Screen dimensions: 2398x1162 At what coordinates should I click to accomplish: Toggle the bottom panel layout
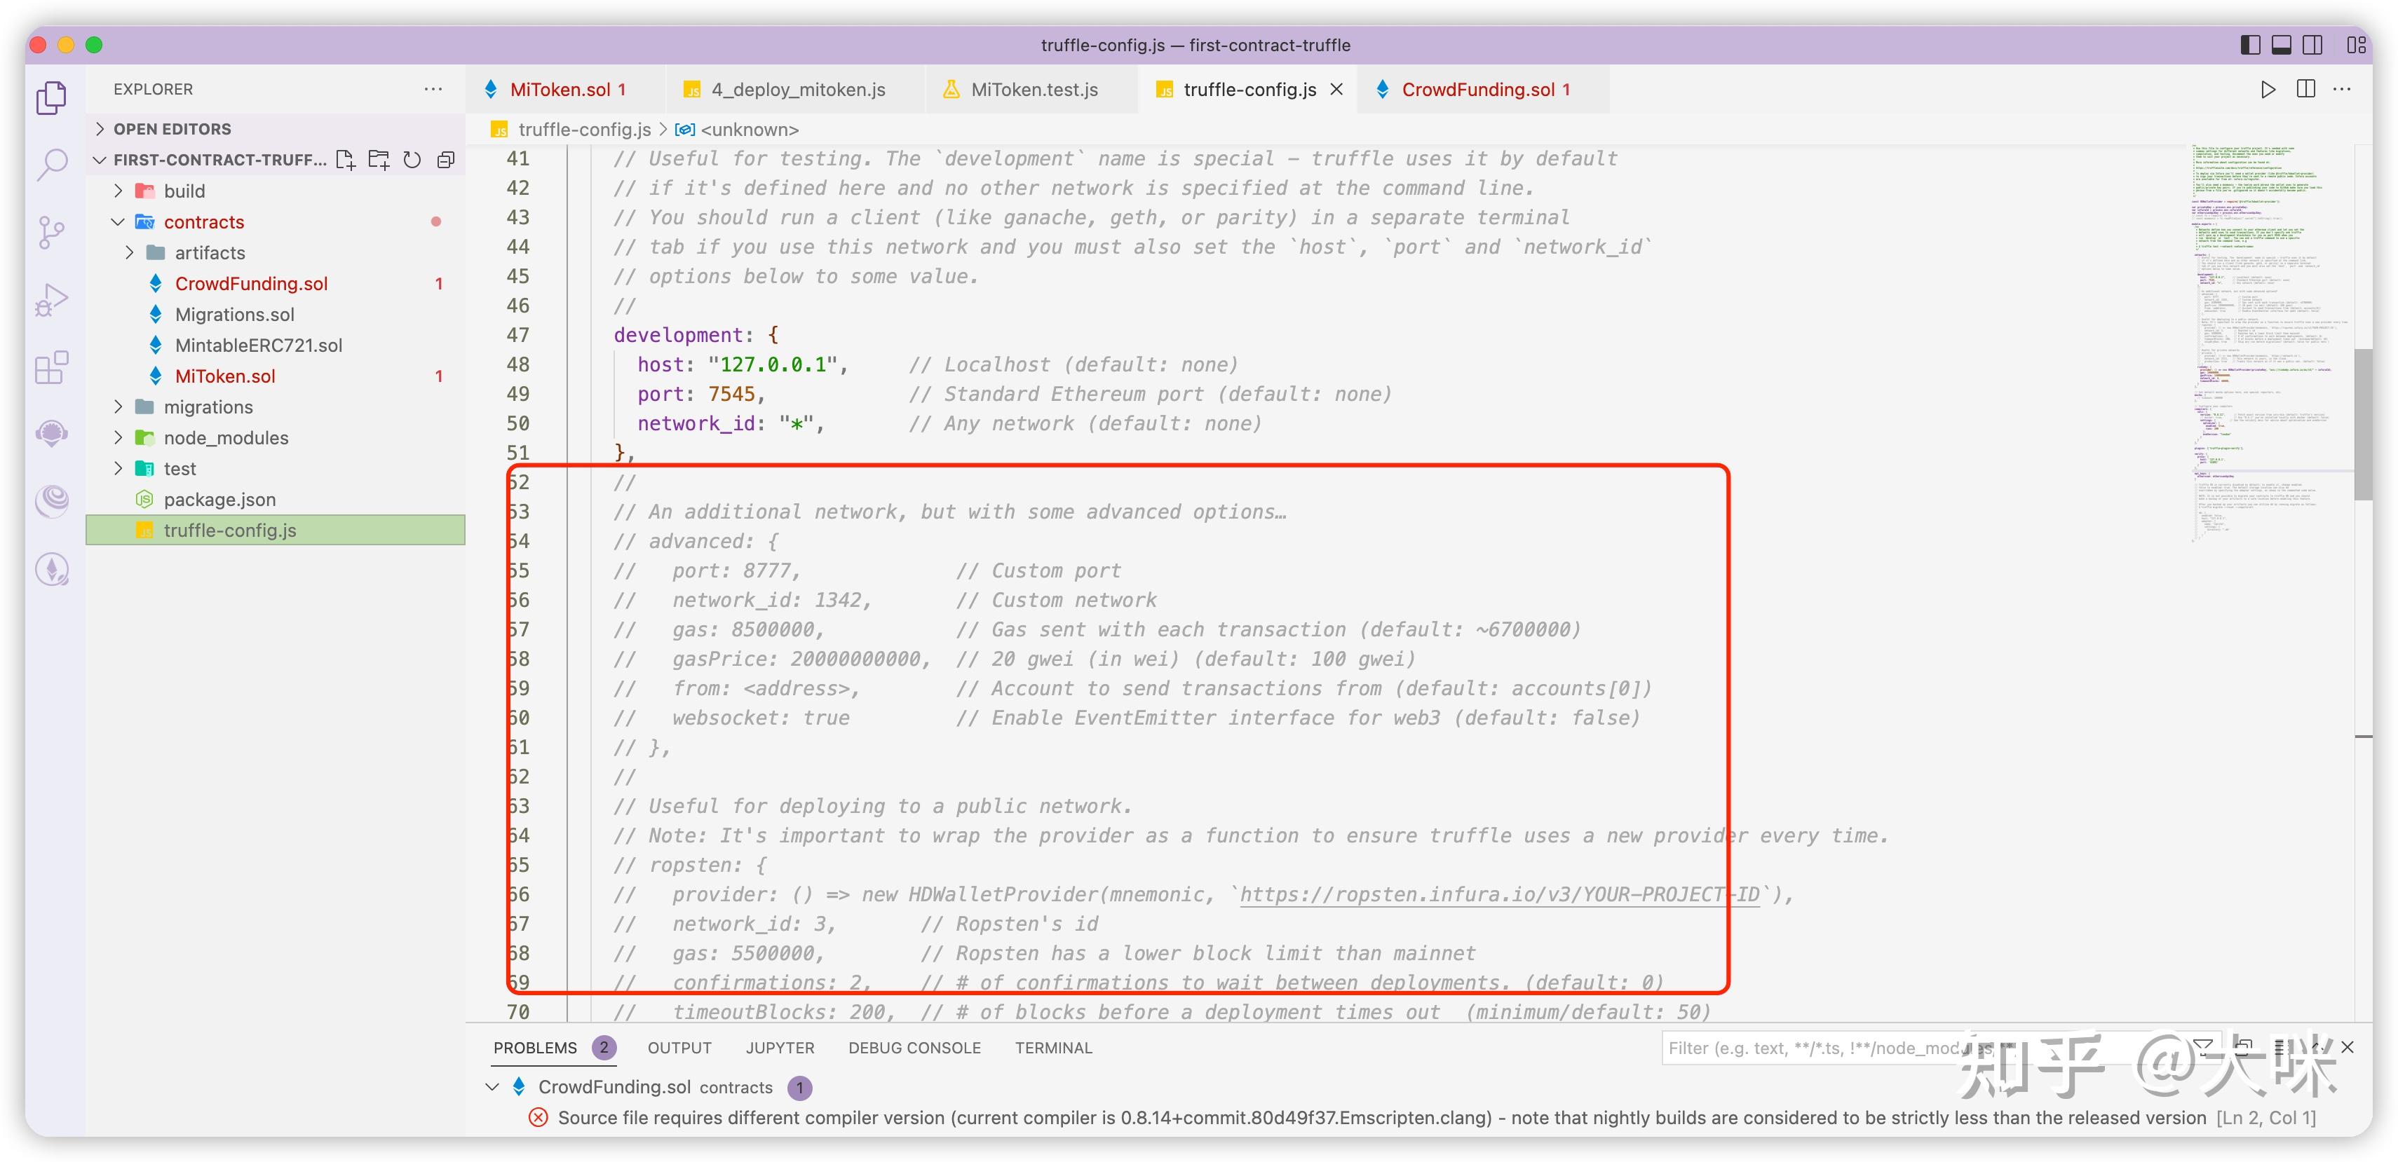click(x=2282, y=45)
